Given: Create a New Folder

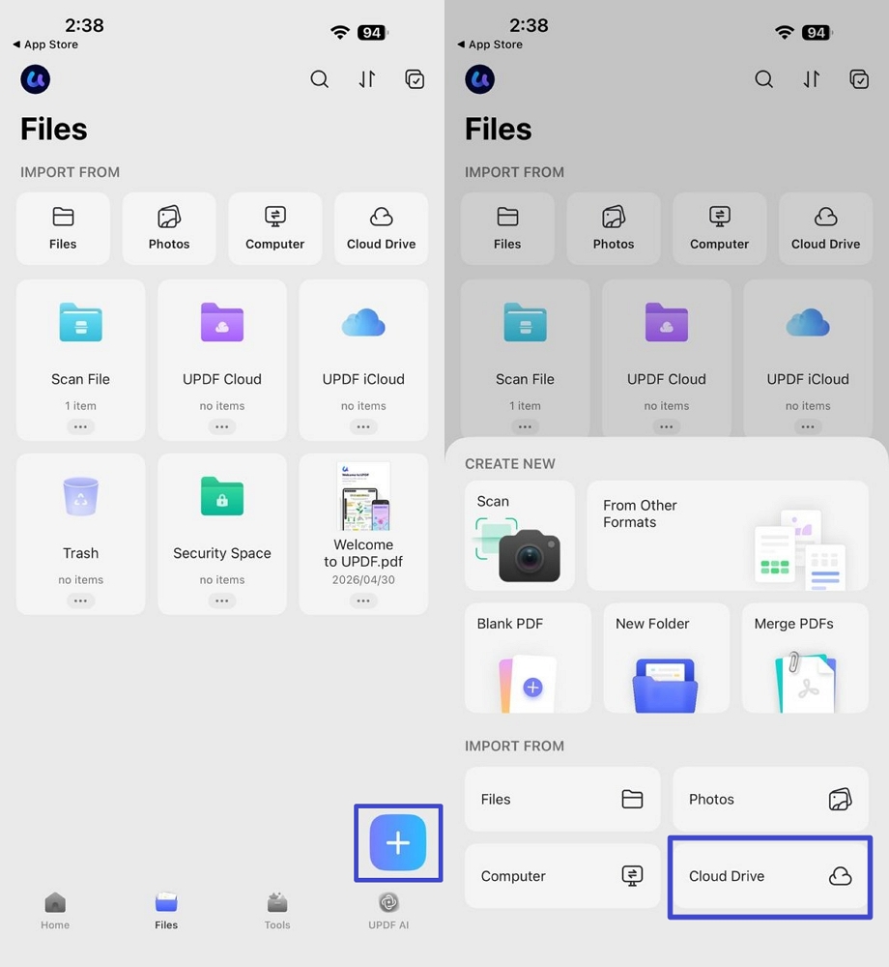Looking at the screenshot, I should tap(667, 658).
